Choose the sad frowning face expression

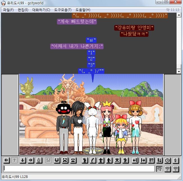pyautogui.click(x=65, y=160)
